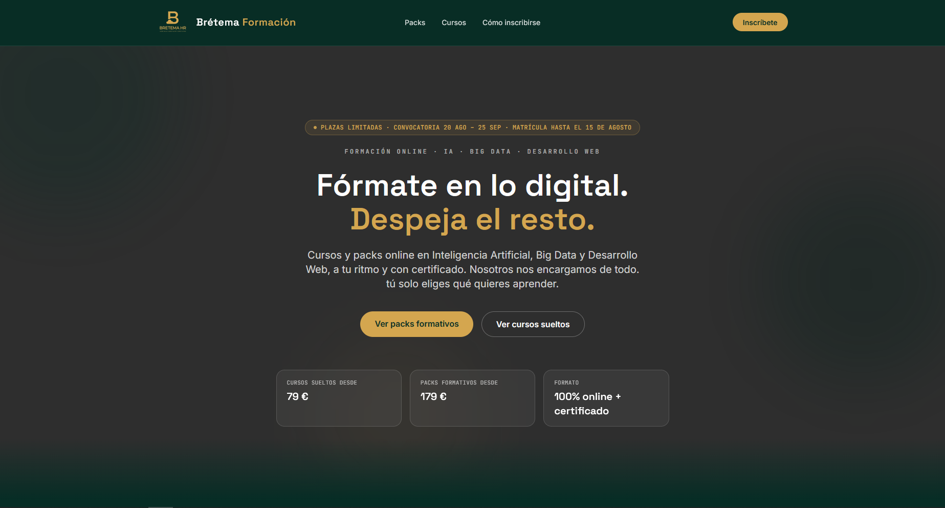Click the Inscríbete button in the header
This screenshot has height=508, width=945.
(x=760, y=22)
